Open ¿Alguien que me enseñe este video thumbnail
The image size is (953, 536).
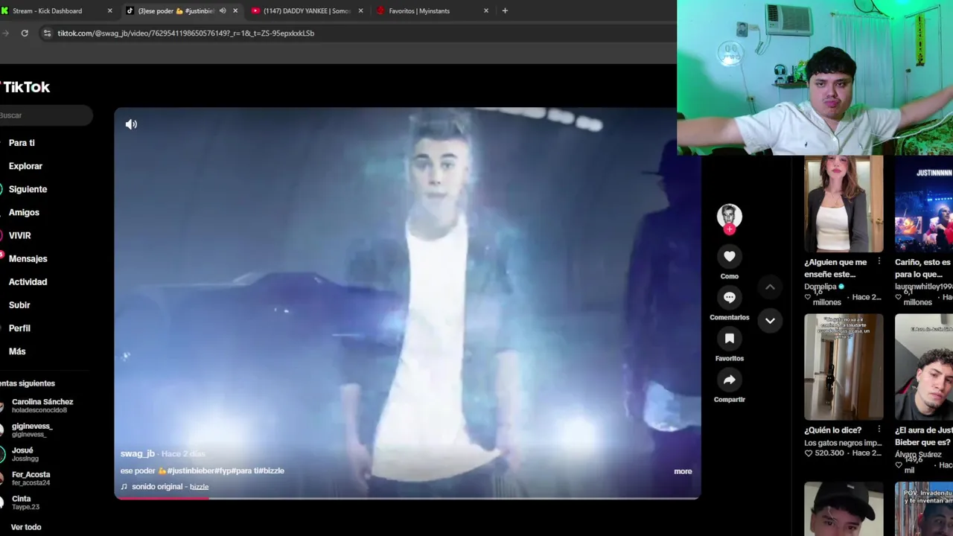(x=844, y=205)
